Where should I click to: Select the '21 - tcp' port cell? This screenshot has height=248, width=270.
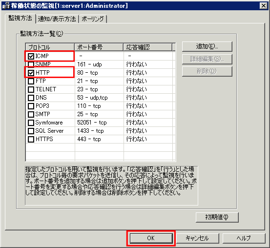click(99, 81)
